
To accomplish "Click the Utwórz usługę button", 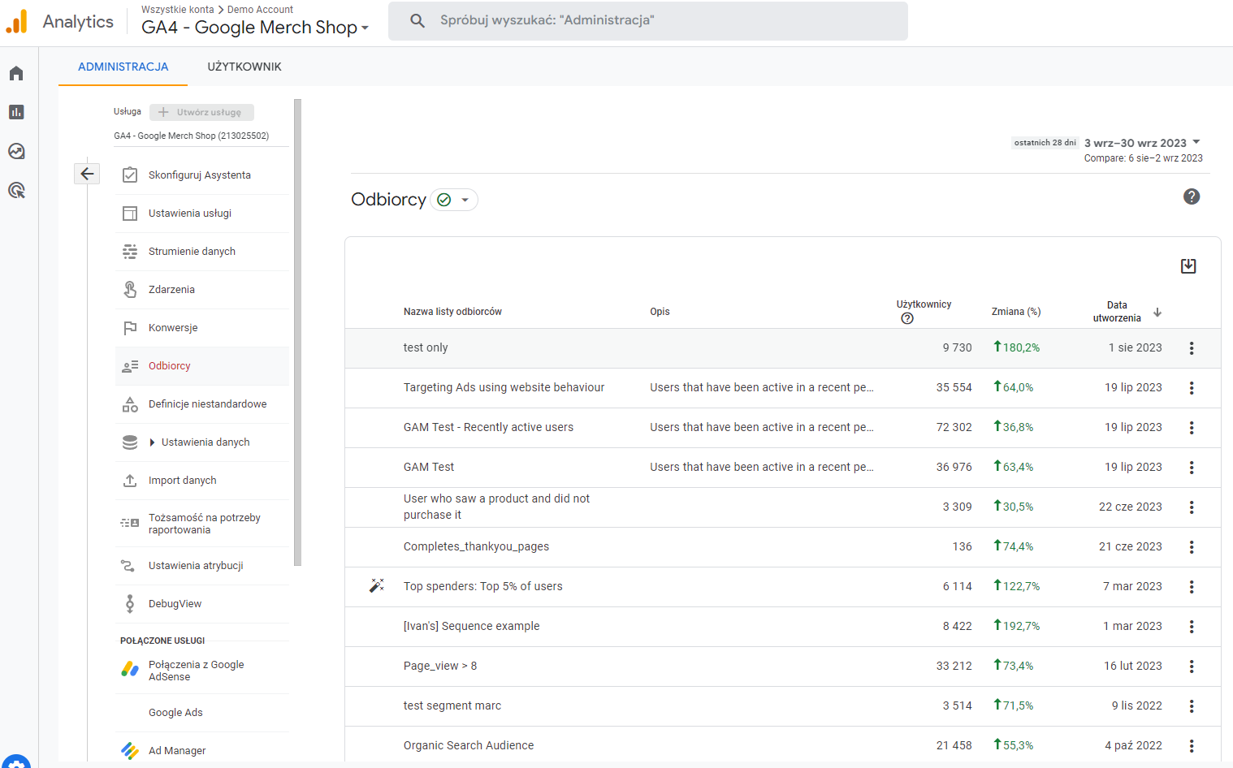I will coord(201,112).
